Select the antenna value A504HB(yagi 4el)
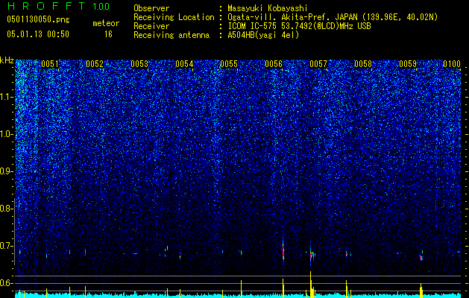Screen dimensions: 469x298 coord(263,35)
